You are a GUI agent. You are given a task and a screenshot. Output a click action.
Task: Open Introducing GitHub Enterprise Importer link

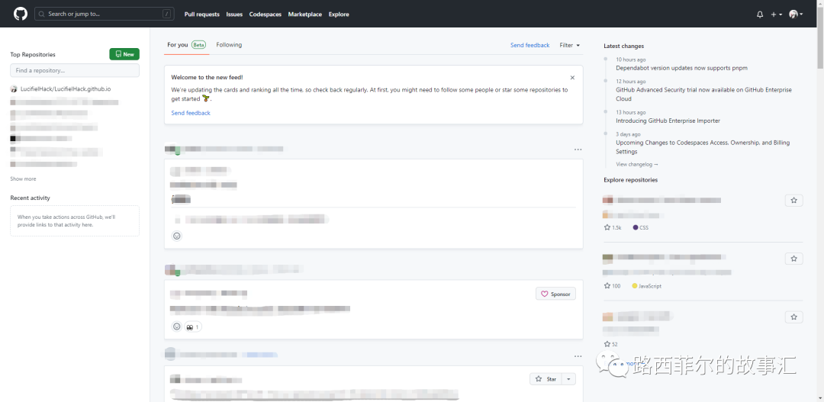(x=668, y=121)
